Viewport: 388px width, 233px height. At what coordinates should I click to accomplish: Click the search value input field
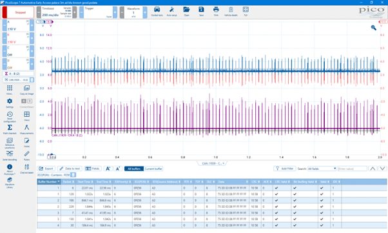353,168
